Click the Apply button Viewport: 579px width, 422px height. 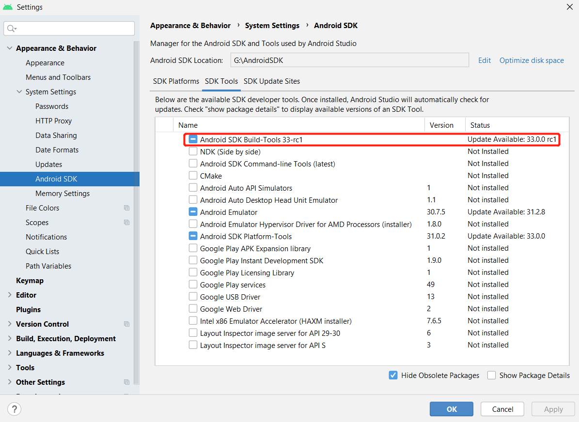pos(553,409)
